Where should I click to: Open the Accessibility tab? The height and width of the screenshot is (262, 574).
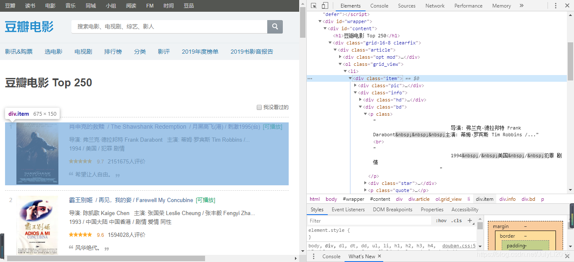click(465, 210)
